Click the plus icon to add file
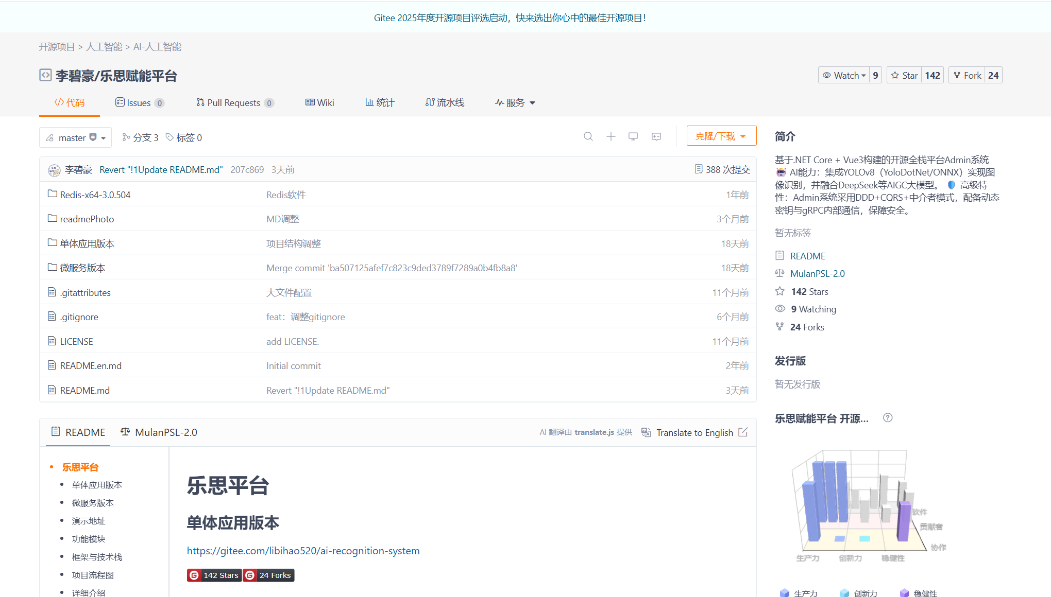The height and width of the screenshot is (597, 1051). pos(611,136)
